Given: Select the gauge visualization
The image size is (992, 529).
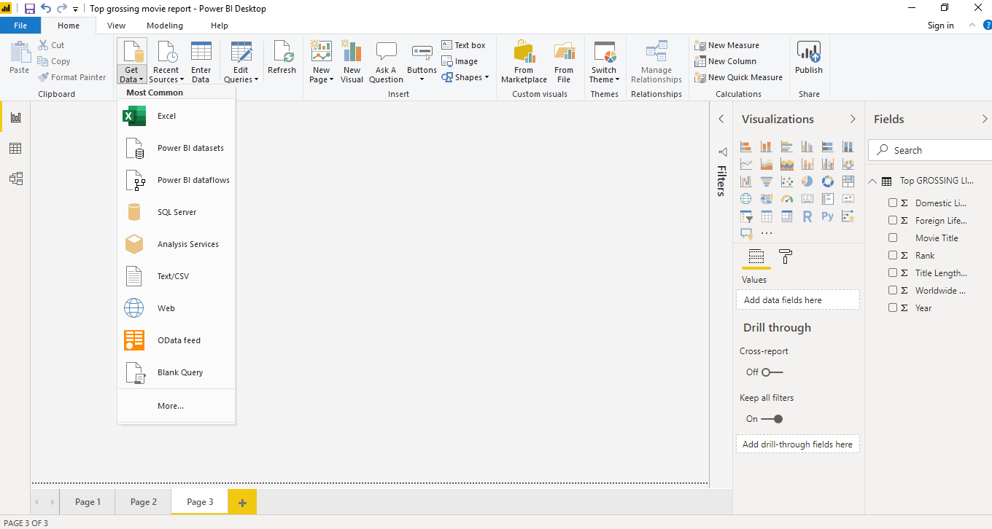Looking at the screenshot, I should [787, 199].
